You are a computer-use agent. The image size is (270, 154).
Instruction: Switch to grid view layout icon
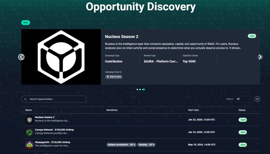257,99
